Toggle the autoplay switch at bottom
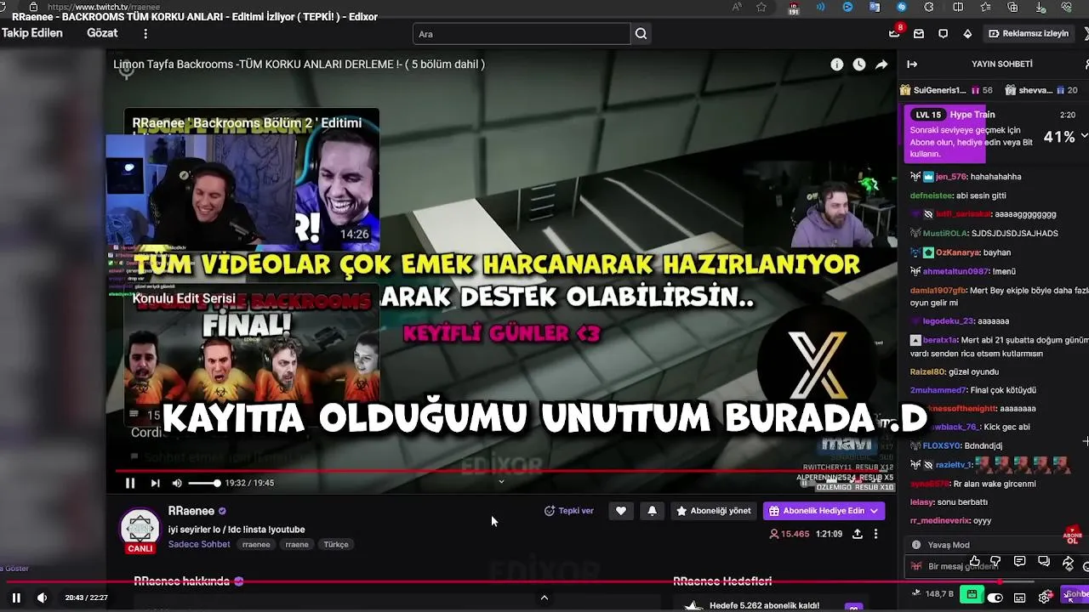Image resolution: width=1089 pixels, height=612 pixels. pyautogui.click(x=995, y=598)
